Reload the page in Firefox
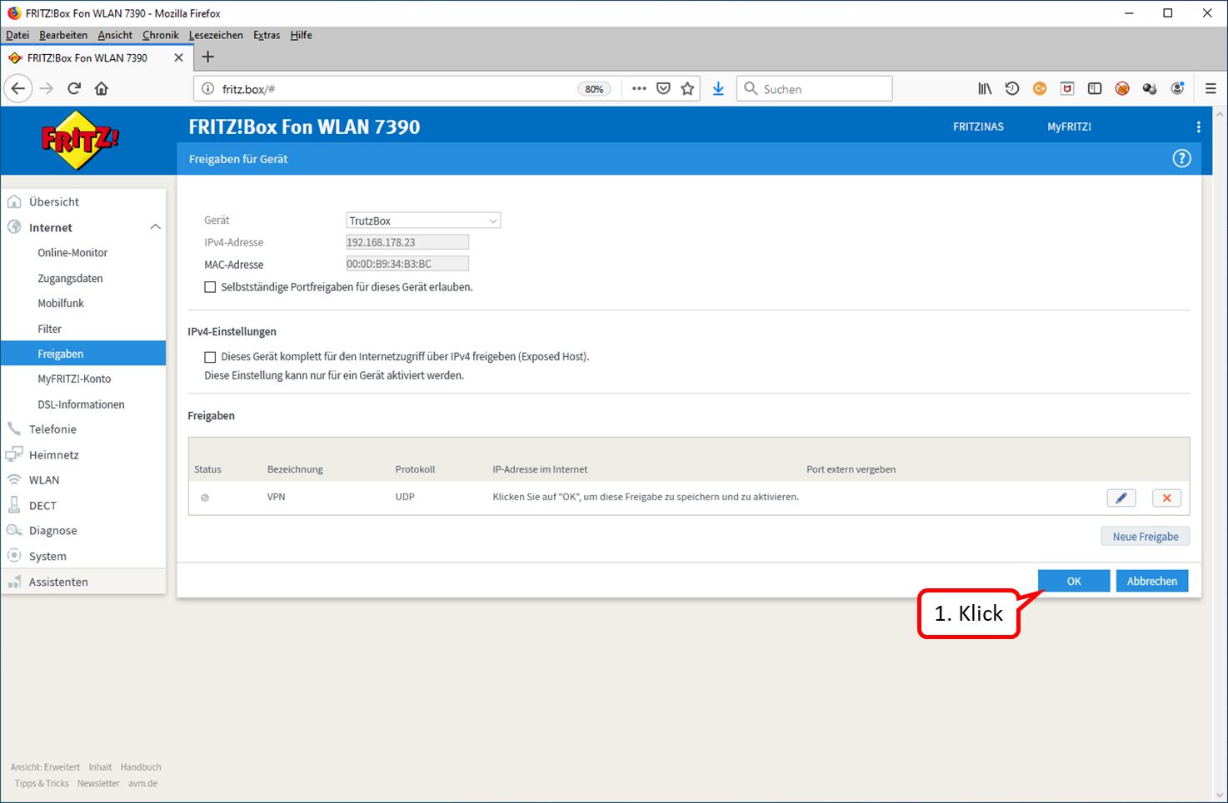Screen dimensions: 1228x803 tap(74, 88)
